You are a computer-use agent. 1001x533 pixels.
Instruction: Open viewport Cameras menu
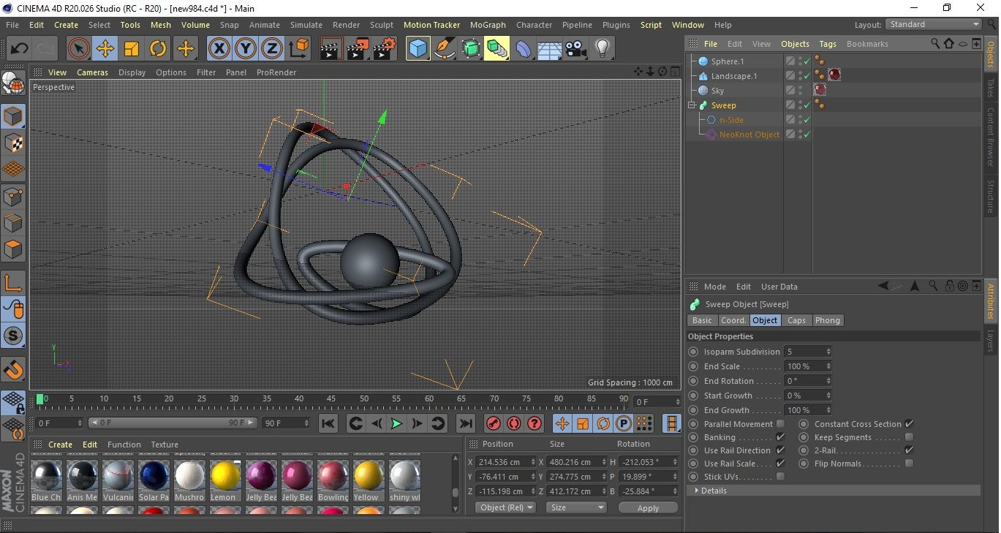tap(92, 72)
